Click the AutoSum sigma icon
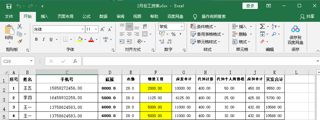The width and height of the screenshot is (320, 120). coord(262,26)
